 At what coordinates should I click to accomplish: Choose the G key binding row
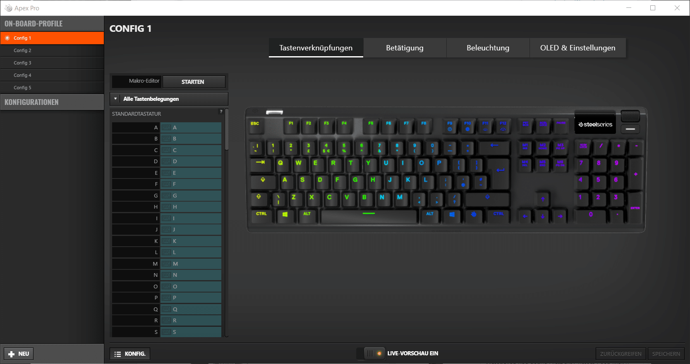167,195
